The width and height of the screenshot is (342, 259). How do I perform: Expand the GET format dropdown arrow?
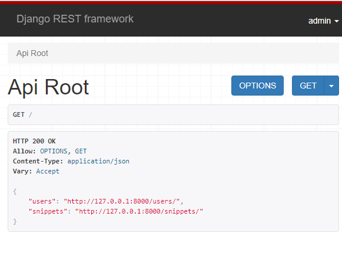(331, 86)
